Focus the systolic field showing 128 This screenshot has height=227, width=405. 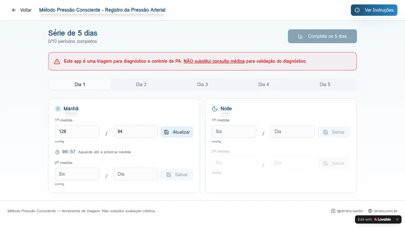click(77, 131)
